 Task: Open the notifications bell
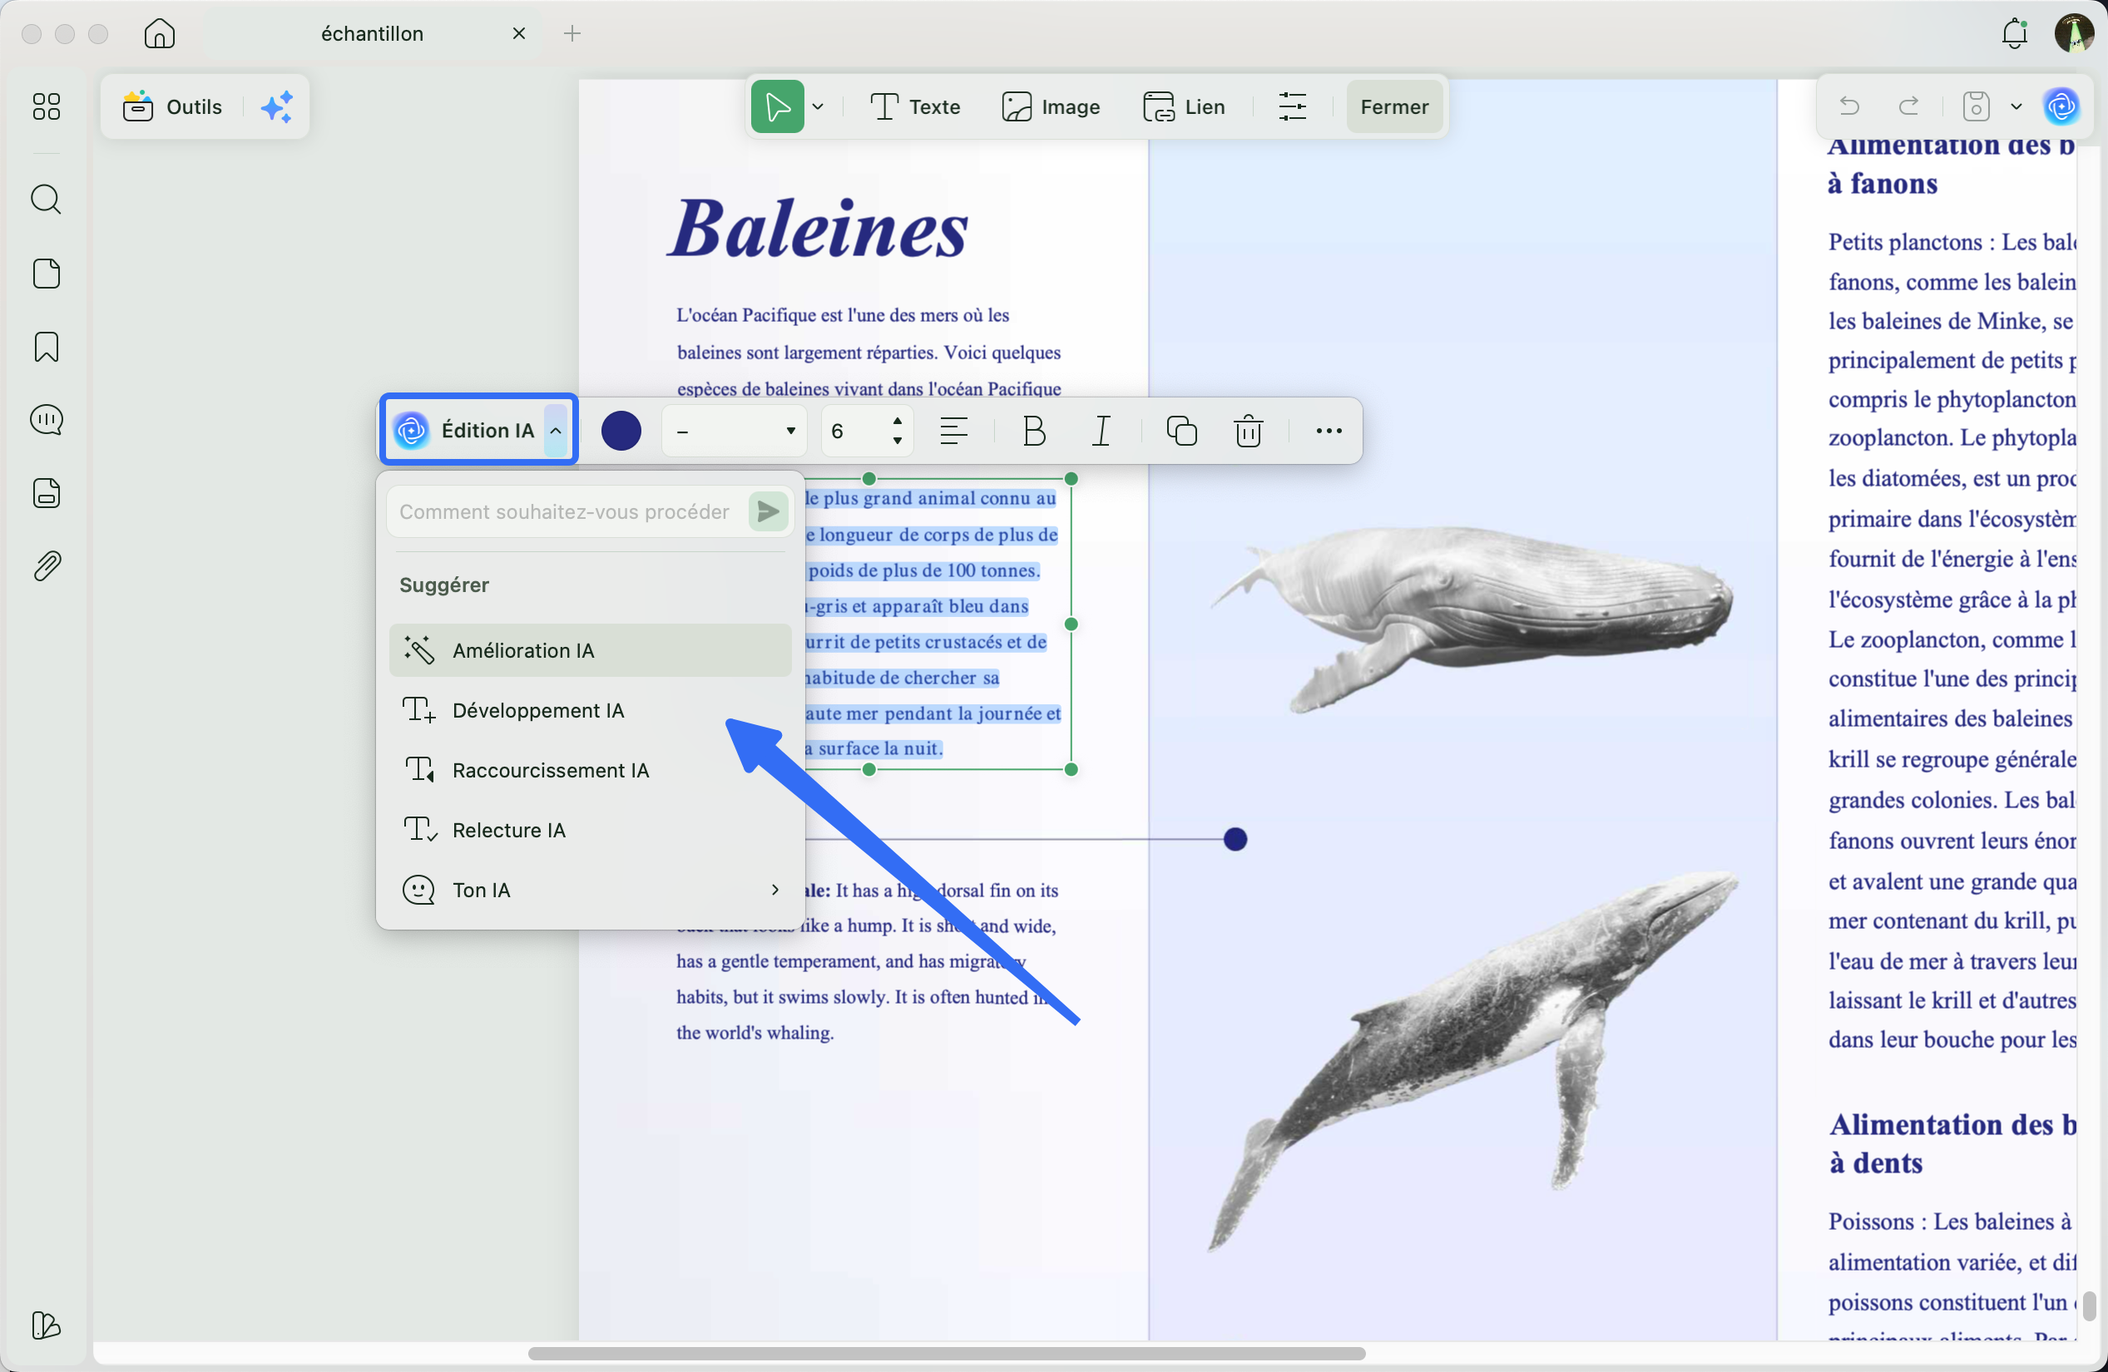[2014, 33]
